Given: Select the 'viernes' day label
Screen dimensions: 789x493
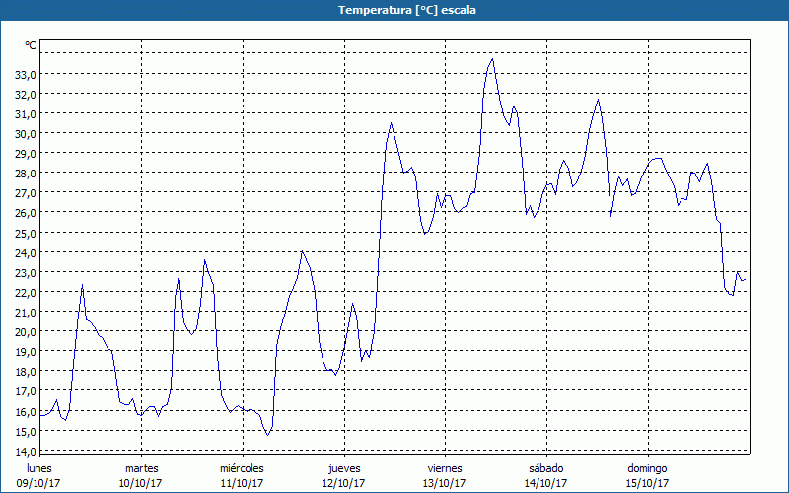Looking at the screenshot, I should click(445, 468).
